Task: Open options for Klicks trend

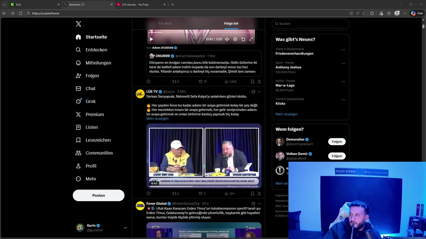Action: [x=343, y=100]
